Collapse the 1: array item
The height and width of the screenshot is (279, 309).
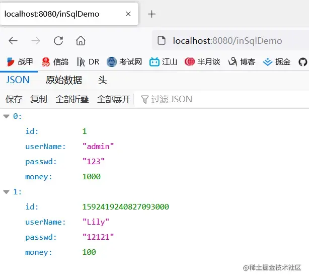point(7,192)
